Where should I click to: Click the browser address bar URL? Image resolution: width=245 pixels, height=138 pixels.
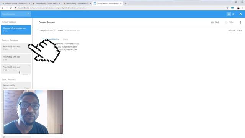coord(59,8)
